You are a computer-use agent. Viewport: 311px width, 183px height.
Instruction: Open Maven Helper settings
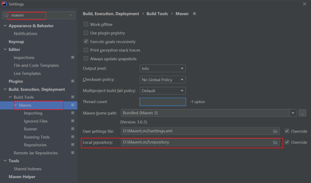[22, 177]
